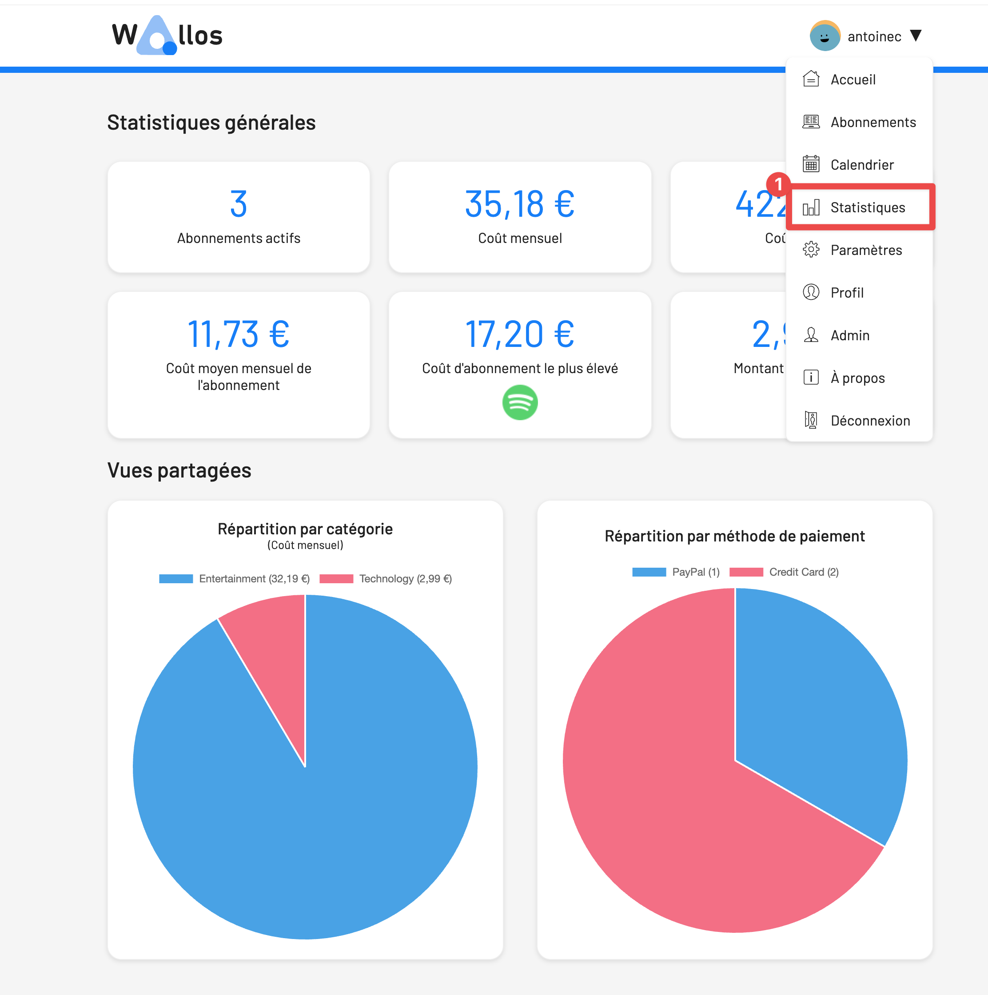Click the Statistiques bar chart icon
This screenshot has height=995, width=988.
click(811, 207)
